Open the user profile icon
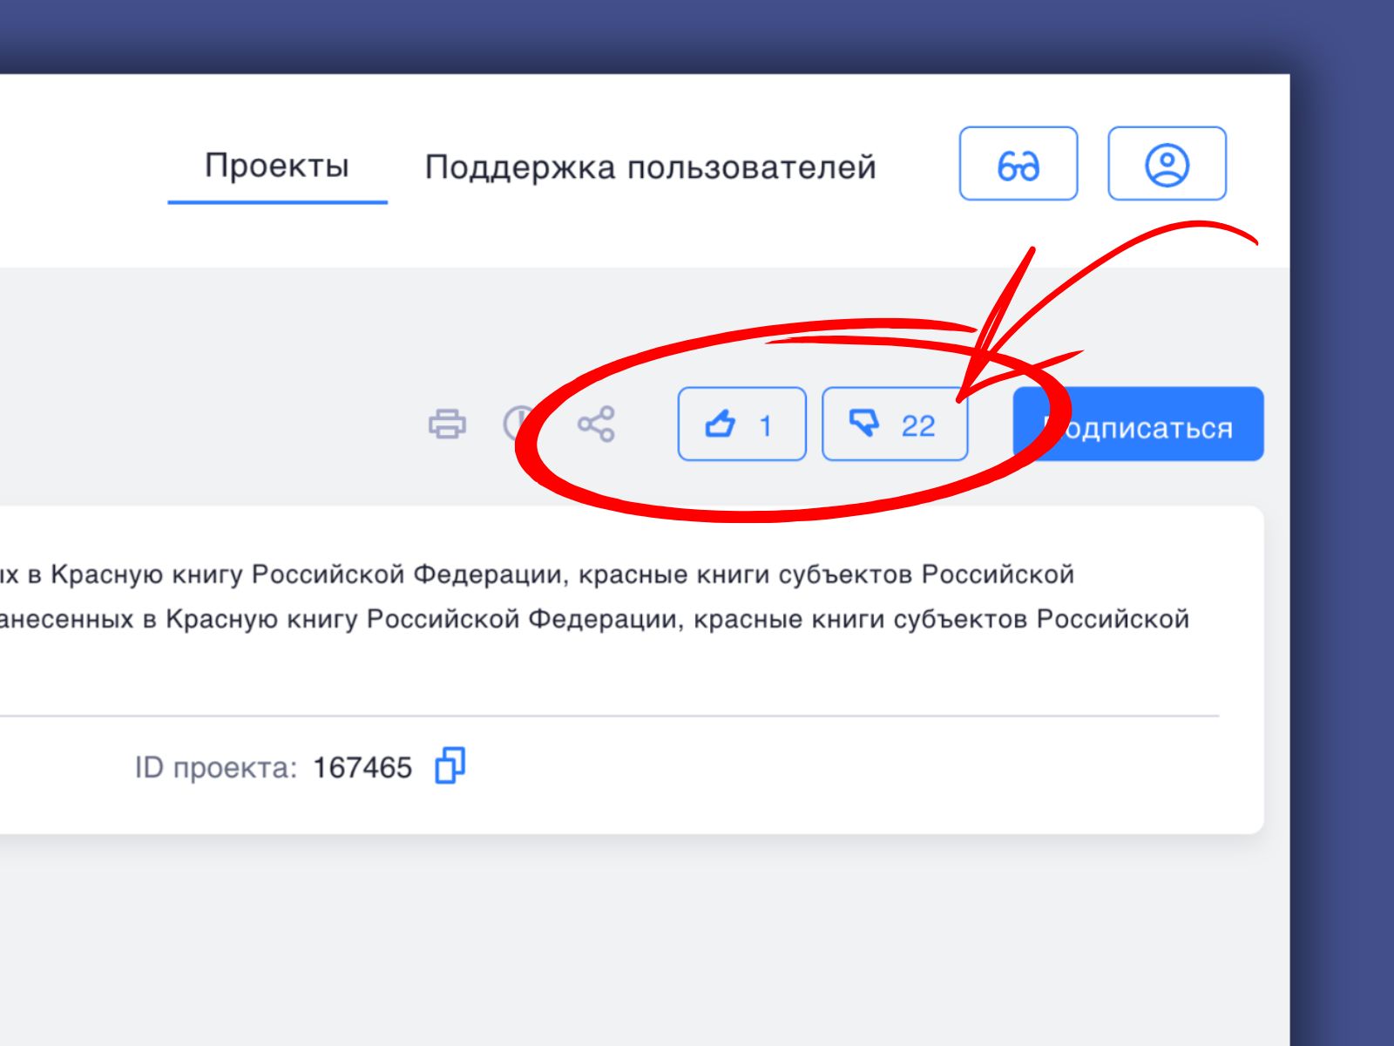 (1167, 164)
